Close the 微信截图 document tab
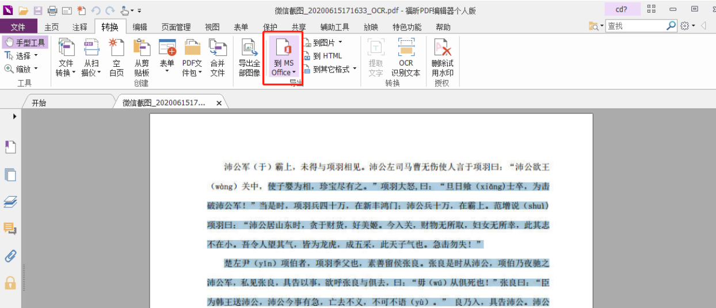Viewport: 716px width, 308px height. pos(219,103)
